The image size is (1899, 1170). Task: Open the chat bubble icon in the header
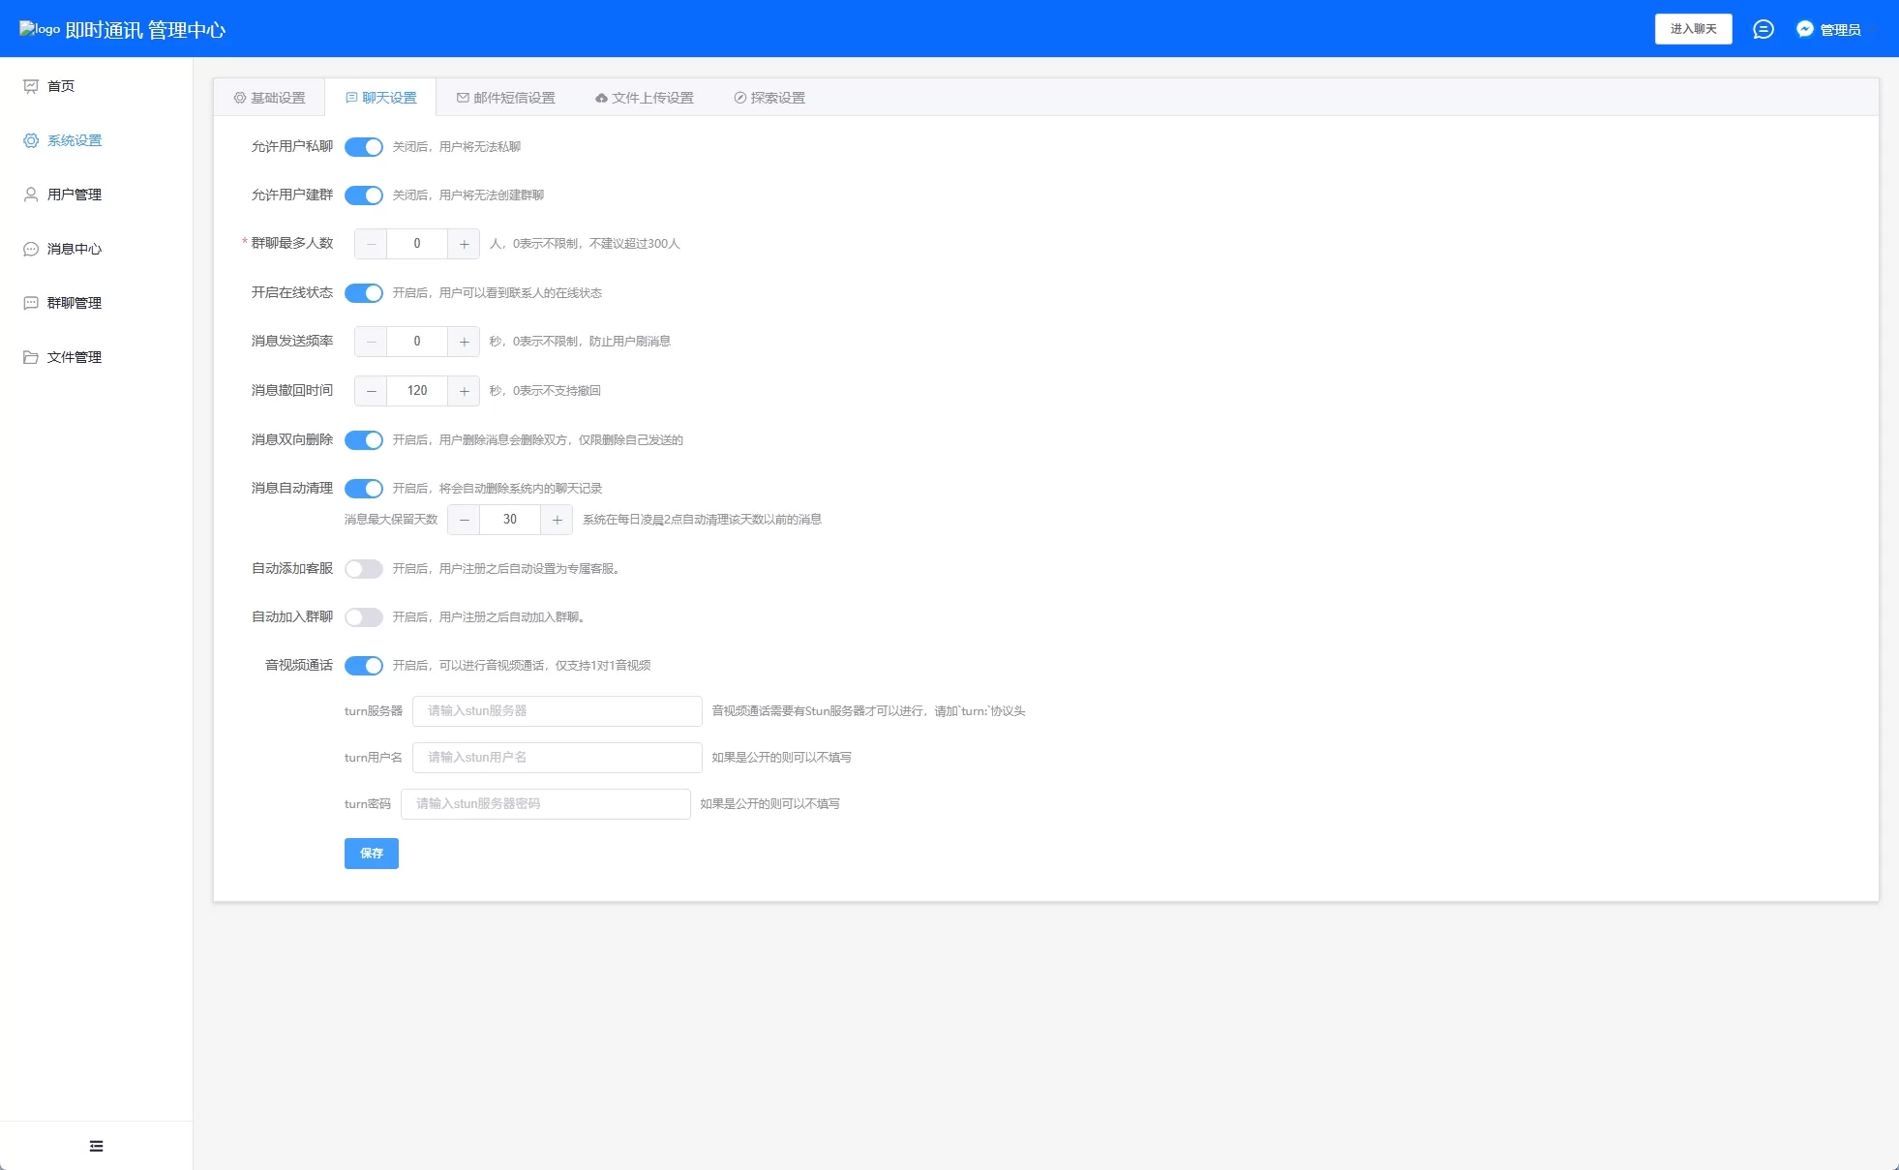1763,29
